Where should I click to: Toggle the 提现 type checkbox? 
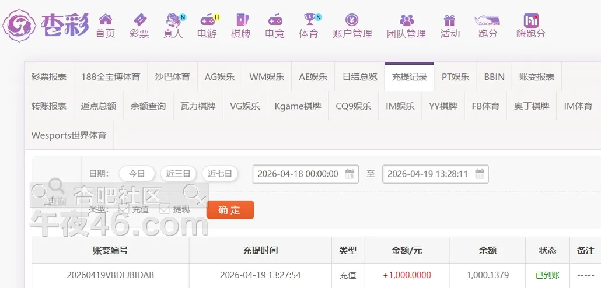click(x=165, y=209)
